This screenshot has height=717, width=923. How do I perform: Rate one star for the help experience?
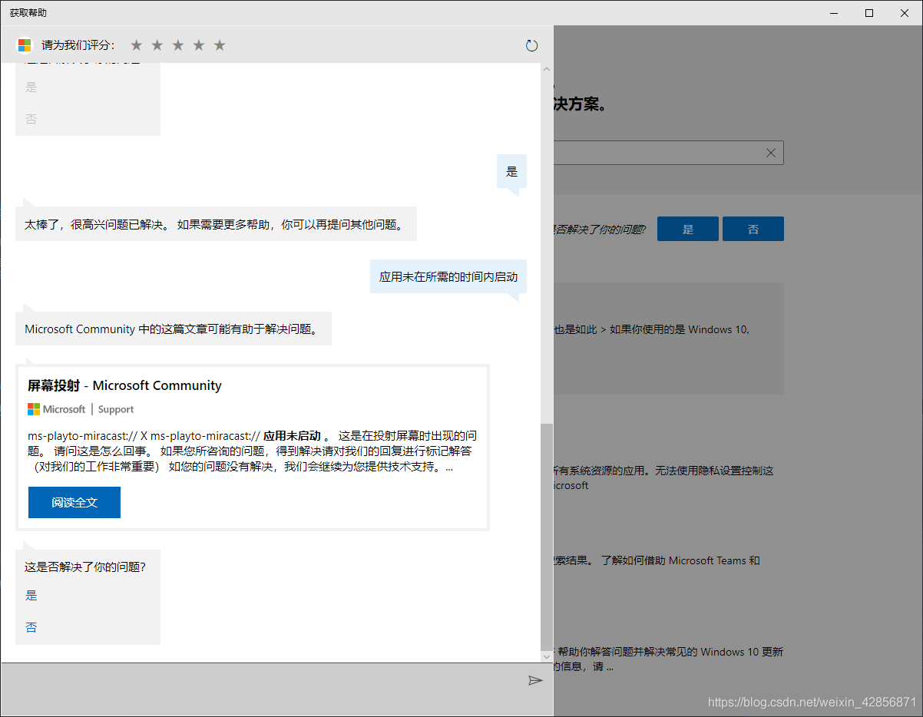pos(136,45)
